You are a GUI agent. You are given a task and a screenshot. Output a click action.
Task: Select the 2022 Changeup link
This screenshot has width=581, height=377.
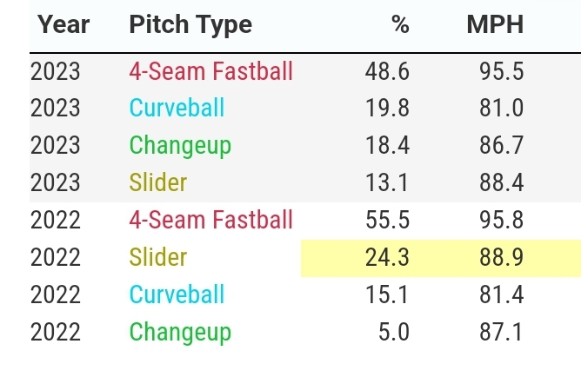pyautogui.click(x=180, y=332)
